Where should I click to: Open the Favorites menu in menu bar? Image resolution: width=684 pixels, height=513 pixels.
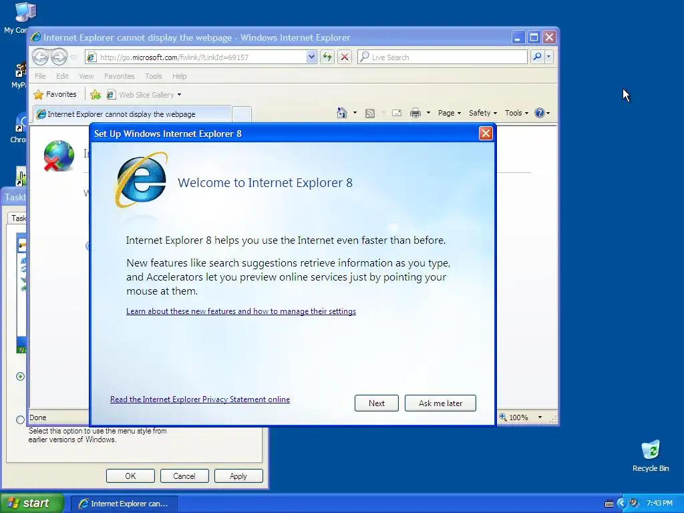119,76
